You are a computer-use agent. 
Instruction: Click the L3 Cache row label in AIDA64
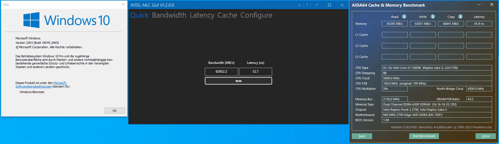(361, 57)
